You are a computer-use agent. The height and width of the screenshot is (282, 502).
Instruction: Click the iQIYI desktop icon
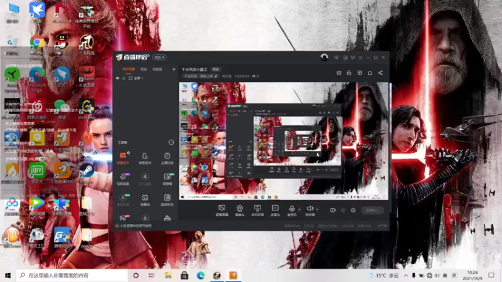coord(37,173)
